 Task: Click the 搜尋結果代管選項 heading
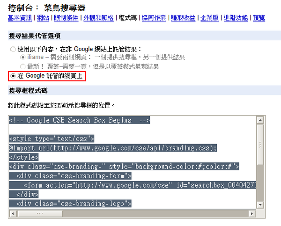[35, 36]
